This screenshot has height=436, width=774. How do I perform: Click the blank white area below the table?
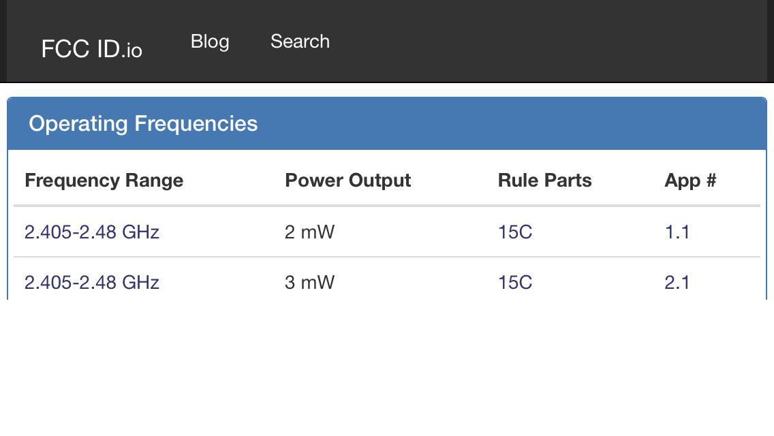pos(387,368)
